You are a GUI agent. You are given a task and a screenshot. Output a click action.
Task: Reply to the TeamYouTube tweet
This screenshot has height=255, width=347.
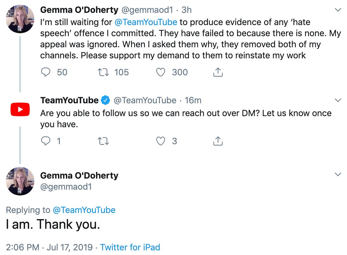(x=45, y=141)
